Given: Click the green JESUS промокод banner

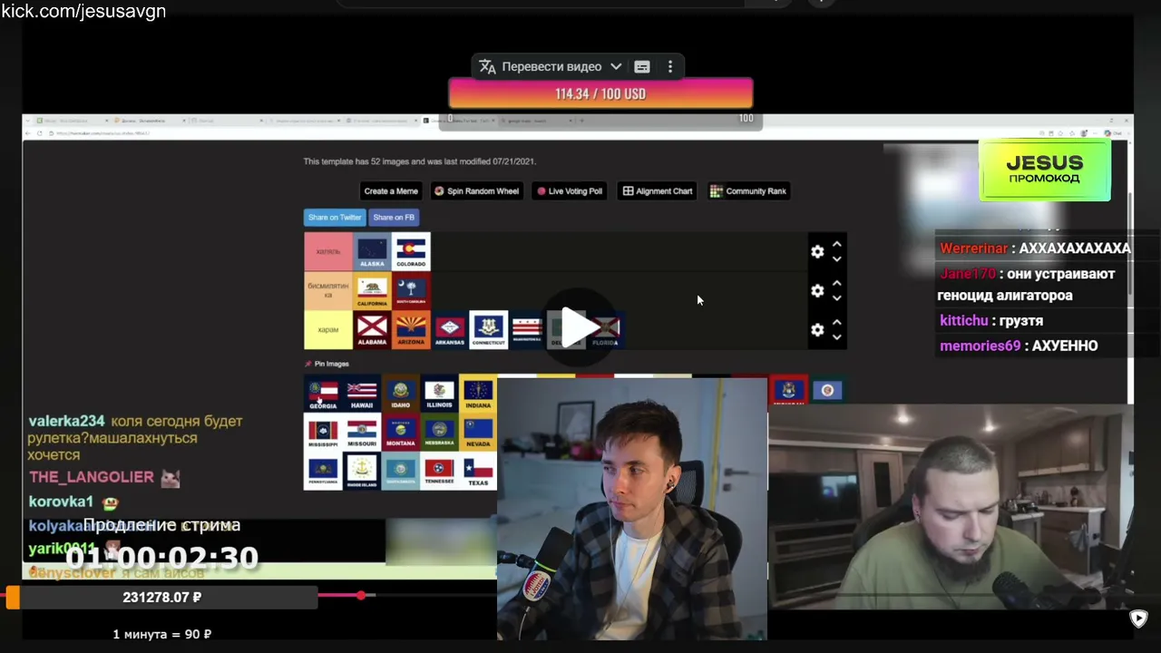Looking at the screenshot, I should coord(1045,170).
